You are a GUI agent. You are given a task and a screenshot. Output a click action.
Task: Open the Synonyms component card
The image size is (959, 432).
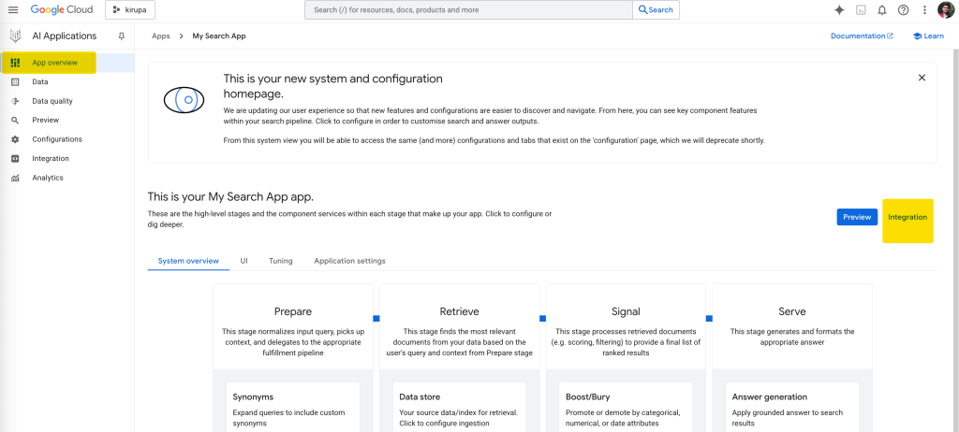coord(292,406)
